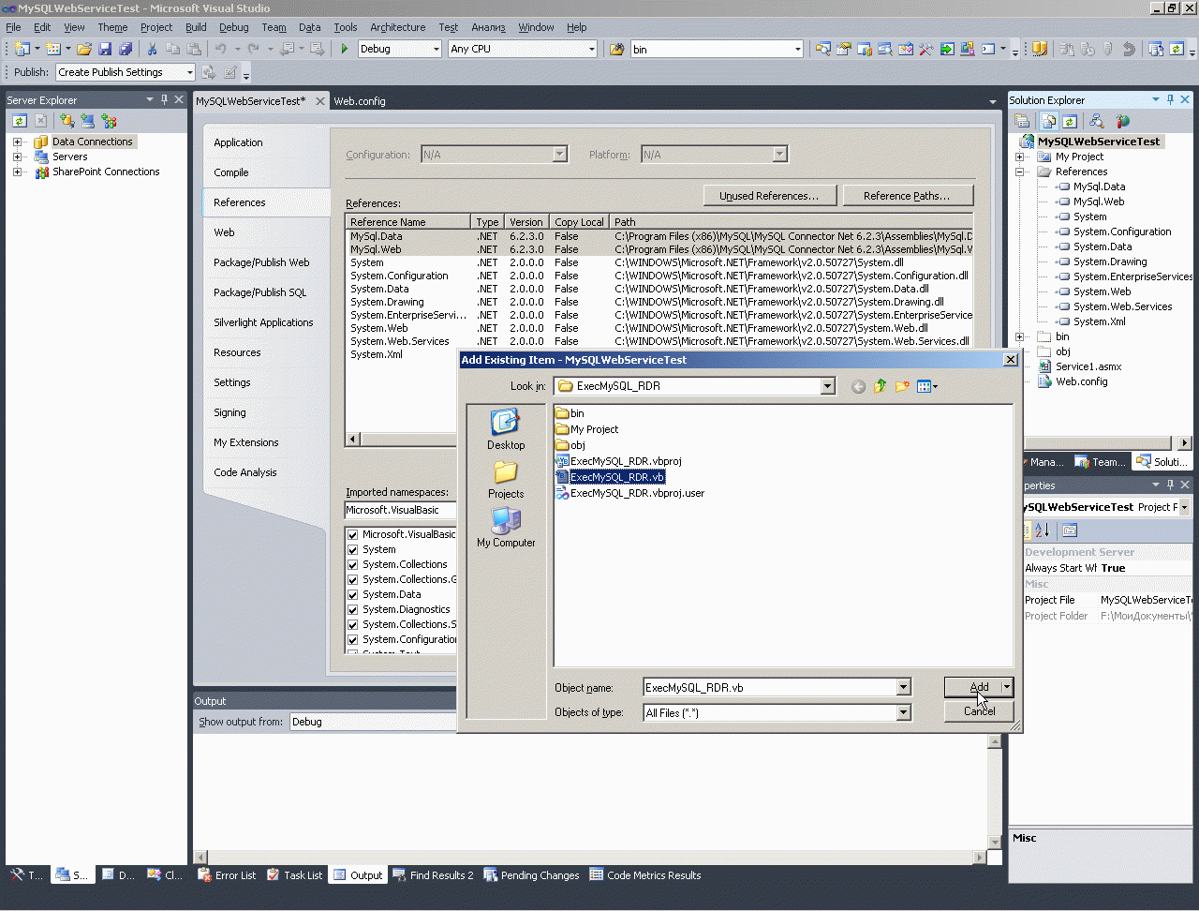Click the Refresh icon in Solution Explorer toolbar
Screen dimensions: 1199x911
(1070, 121)
